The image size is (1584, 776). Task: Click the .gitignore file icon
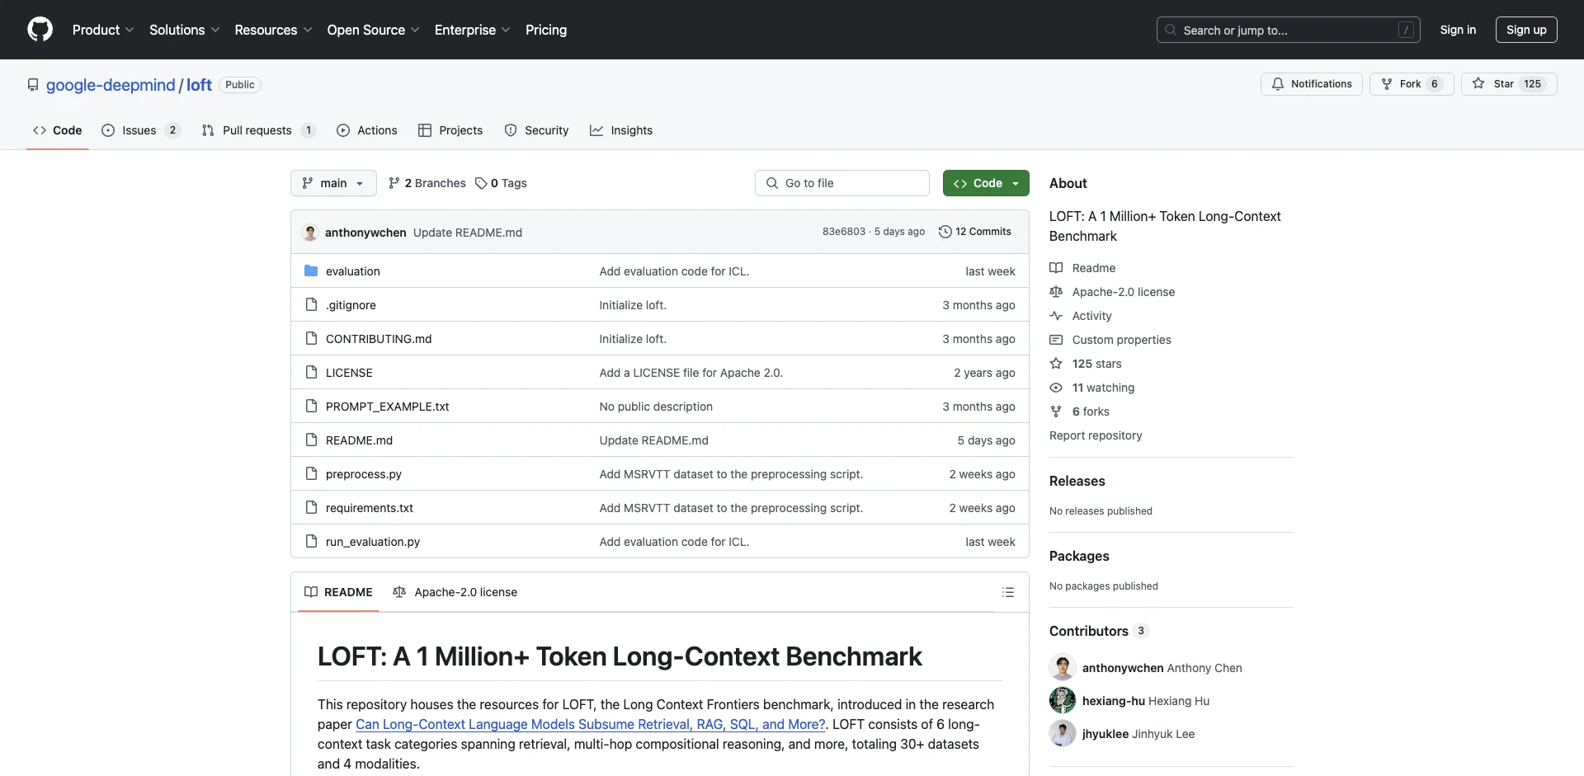coord(311,304)
